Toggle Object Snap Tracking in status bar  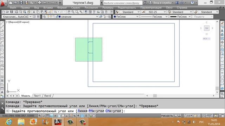point(67,116)
